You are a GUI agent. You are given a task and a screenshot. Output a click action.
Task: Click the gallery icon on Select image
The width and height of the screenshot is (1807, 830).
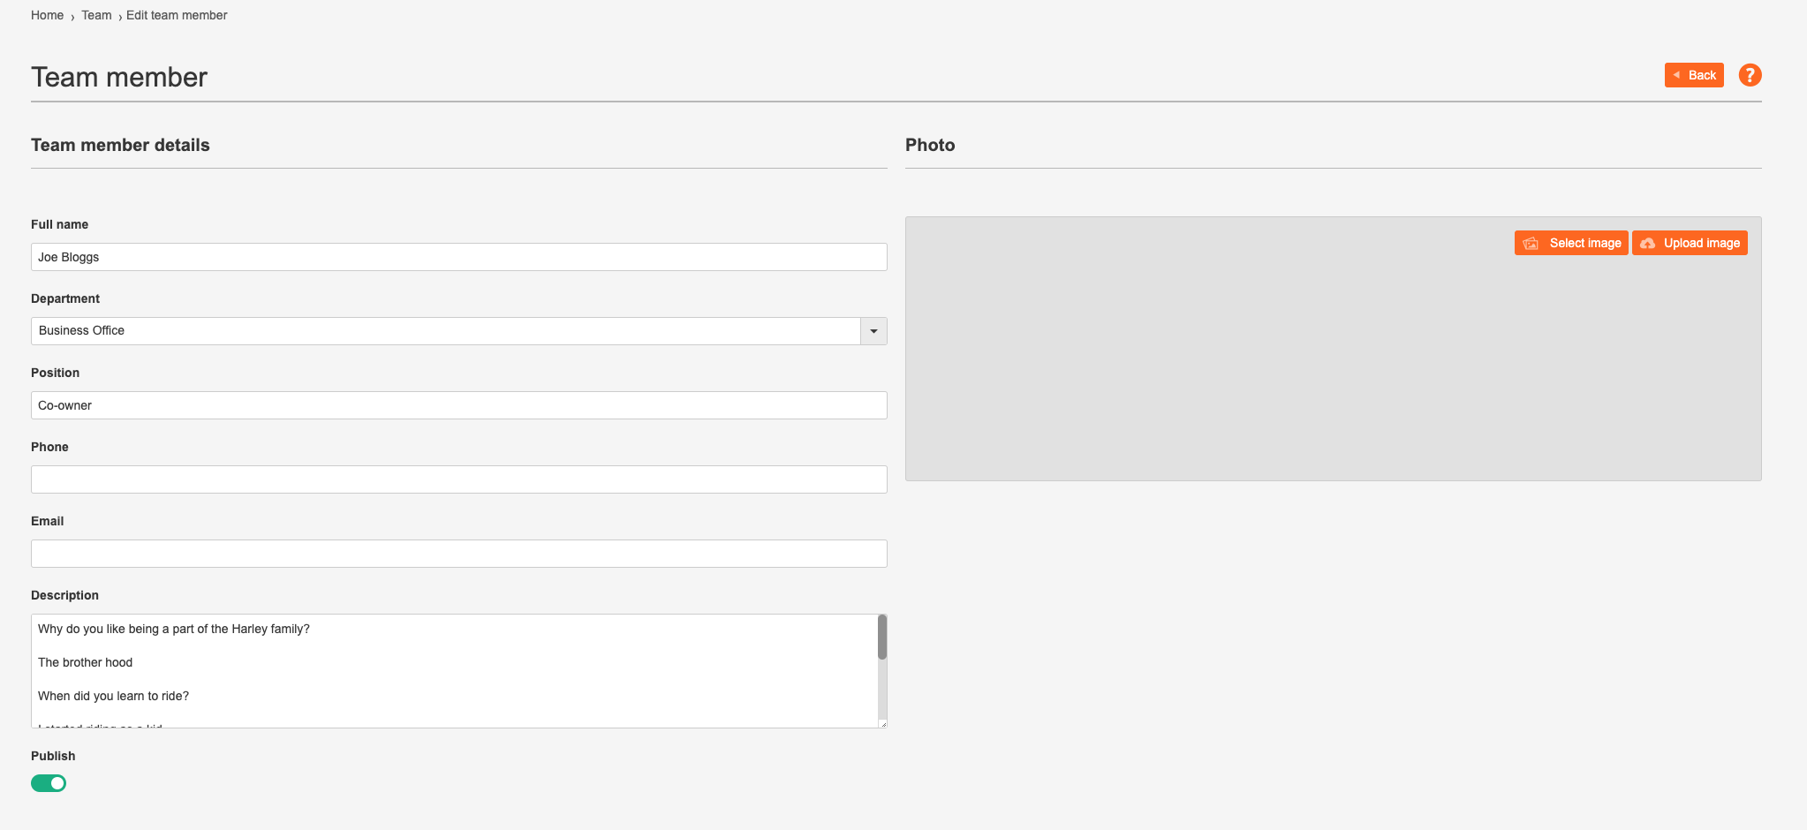[x=1531, y=244]
